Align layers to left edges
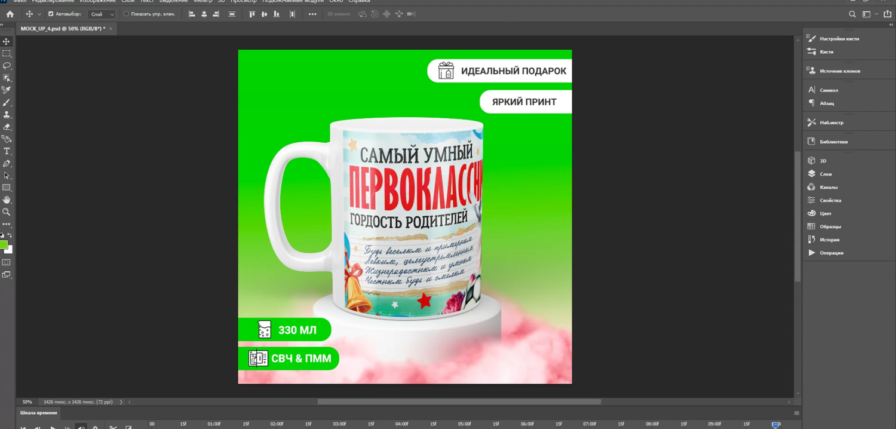 (x=192, y=14)
